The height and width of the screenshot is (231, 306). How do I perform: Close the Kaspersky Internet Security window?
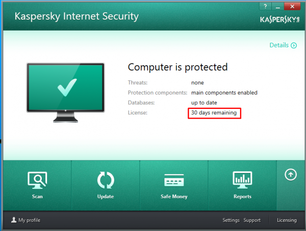tap(292, 7)
